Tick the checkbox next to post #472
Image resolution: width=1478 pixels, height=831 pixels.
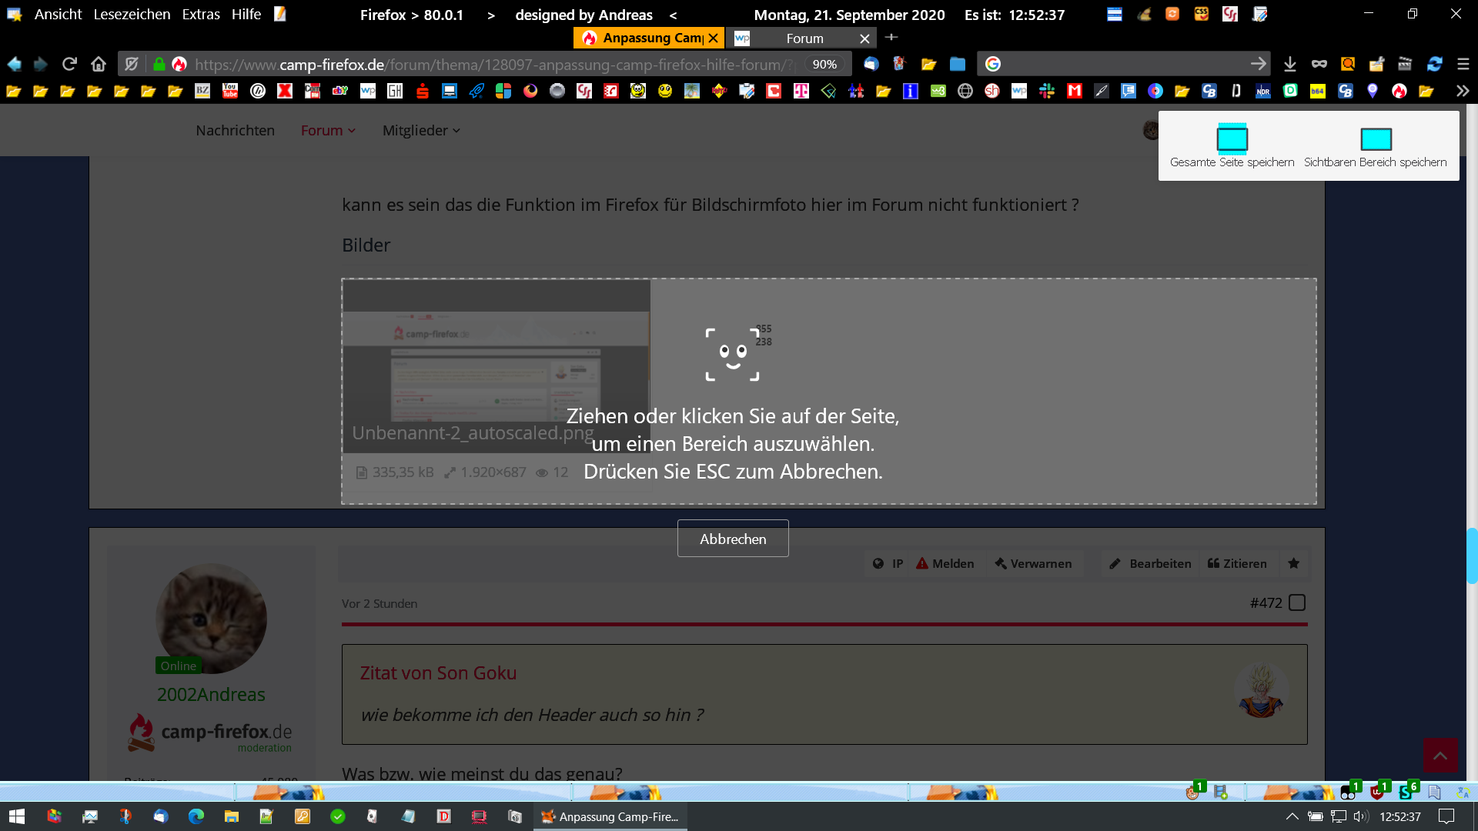tap(1297, 602)
